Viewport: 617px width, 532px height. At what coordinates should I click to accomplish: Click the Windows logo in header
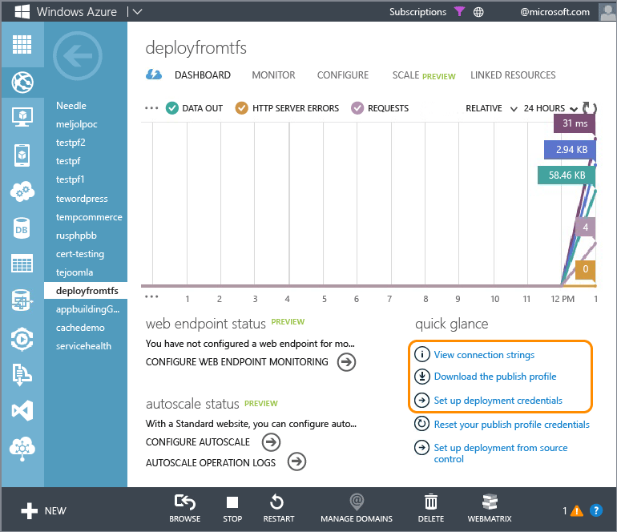coord(22,11)
